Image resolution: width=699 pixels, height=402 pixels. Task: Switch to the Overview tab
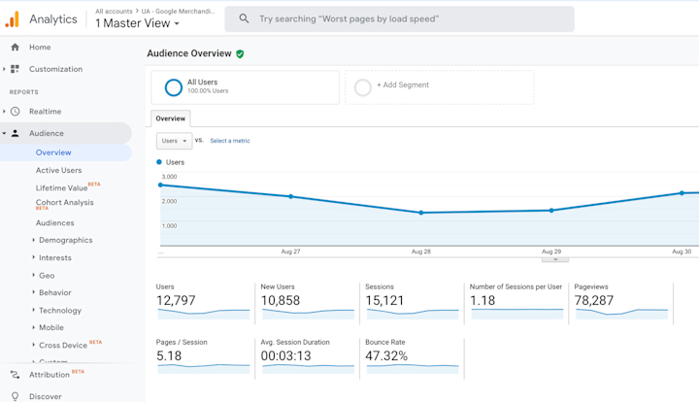click(171, 118)
